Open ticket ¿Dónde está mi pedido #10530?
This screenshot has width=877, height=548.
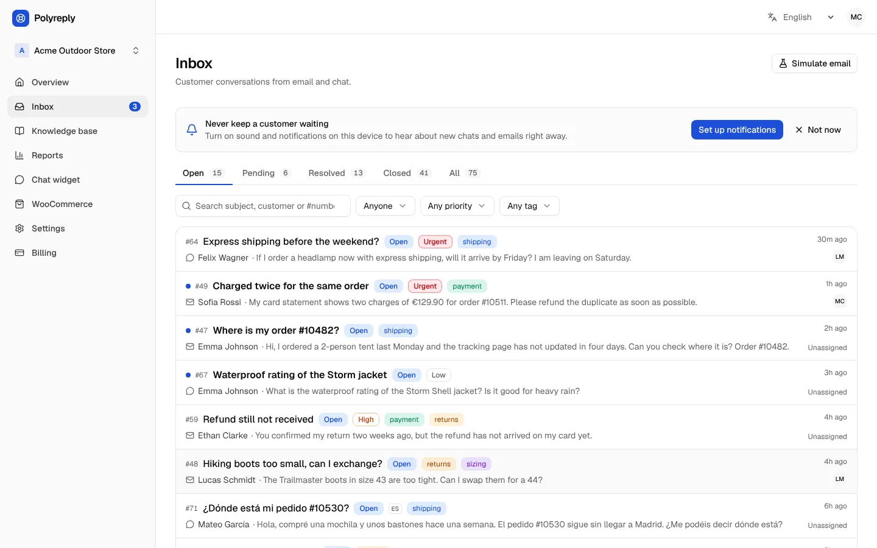tap(276, 508)
